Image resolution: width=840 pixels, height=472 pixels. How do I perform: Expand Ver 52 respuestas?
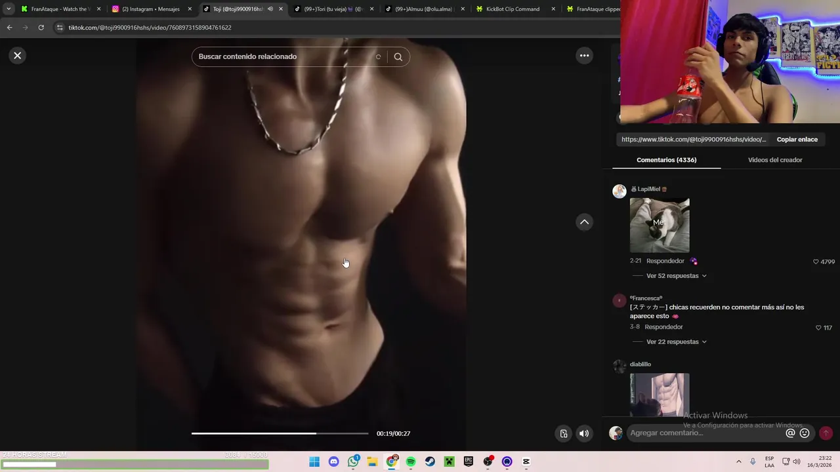coord(677,276)
